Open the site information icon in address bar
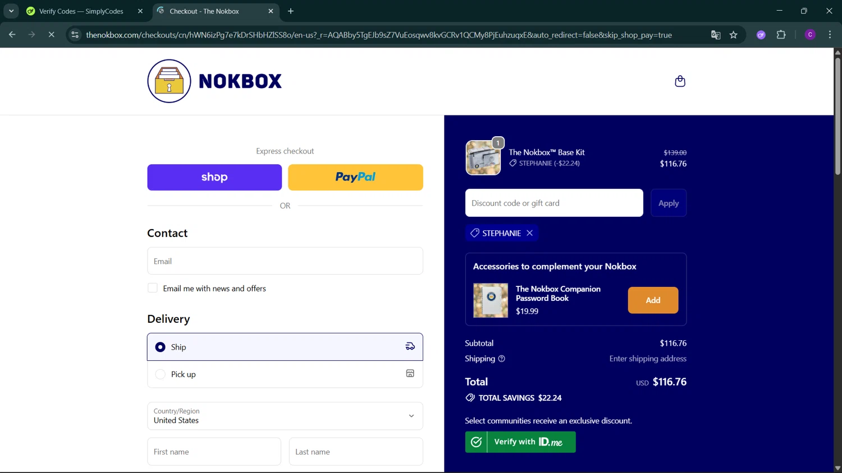 [x=75, y=35]
